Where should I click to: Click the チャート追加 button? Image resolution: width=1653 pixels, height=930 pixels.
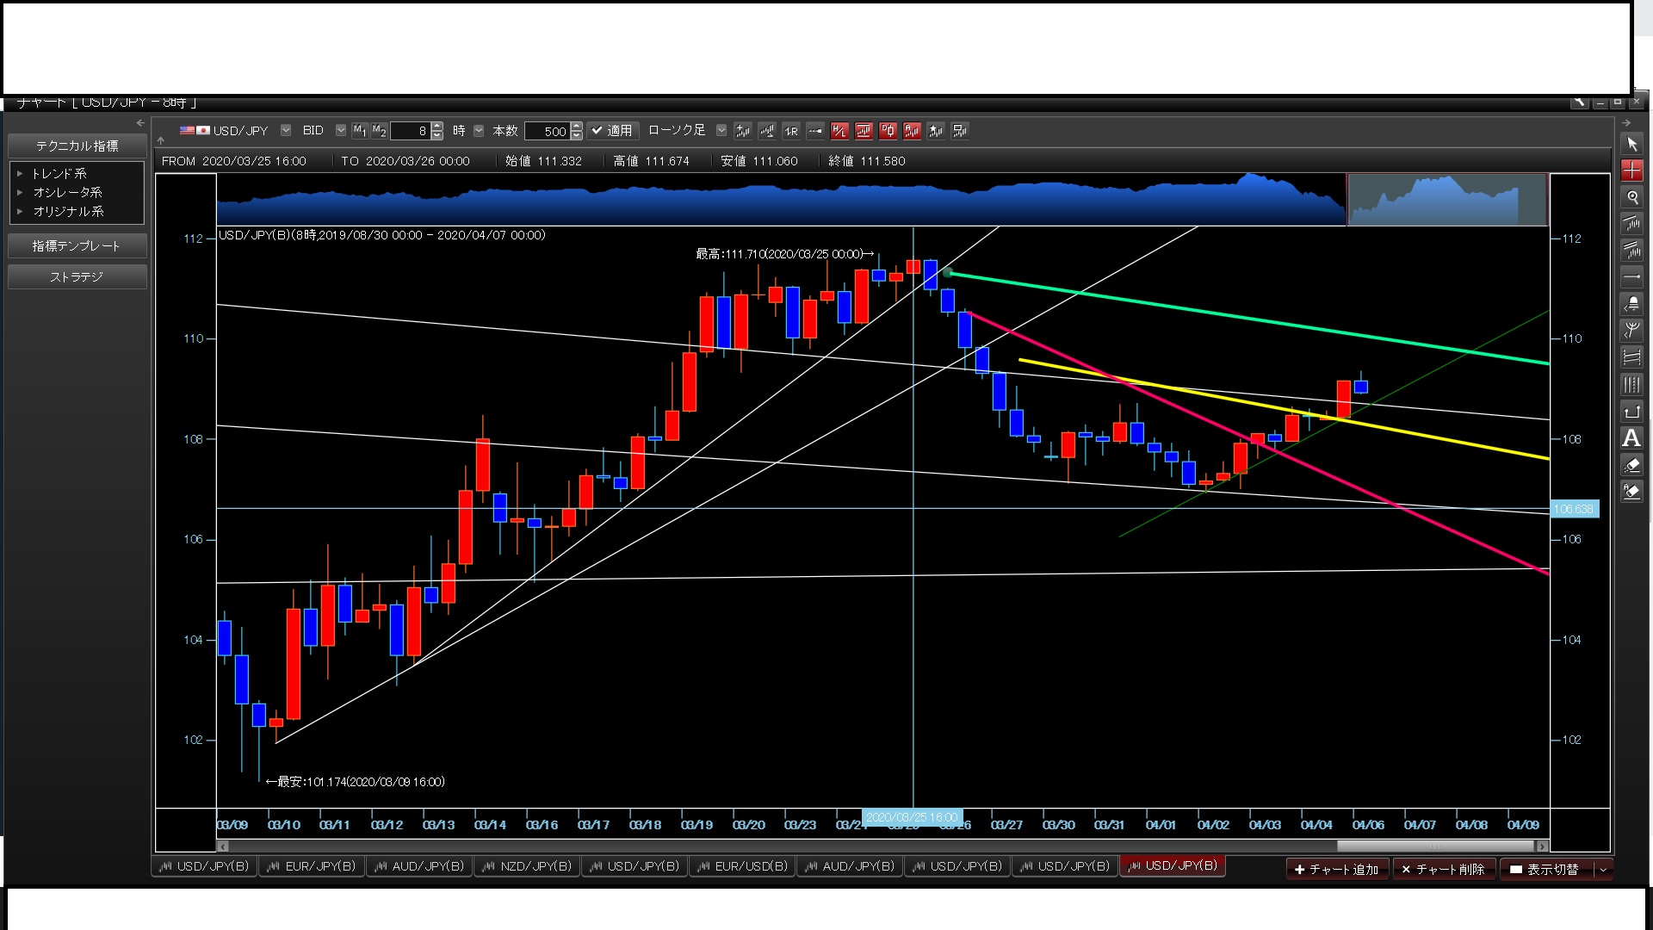(x=1336, y=870)
